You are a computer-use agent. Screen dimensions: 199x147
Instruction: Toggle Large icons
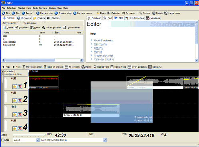coord(172,13)
